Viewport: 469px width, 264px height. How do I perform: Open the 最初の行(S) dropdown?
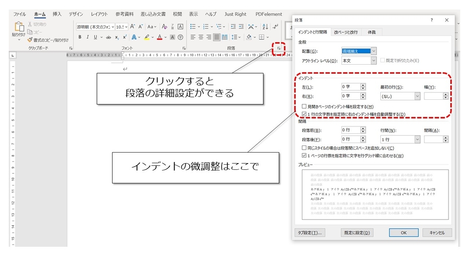pyautogui.click(x=417, y=96)
